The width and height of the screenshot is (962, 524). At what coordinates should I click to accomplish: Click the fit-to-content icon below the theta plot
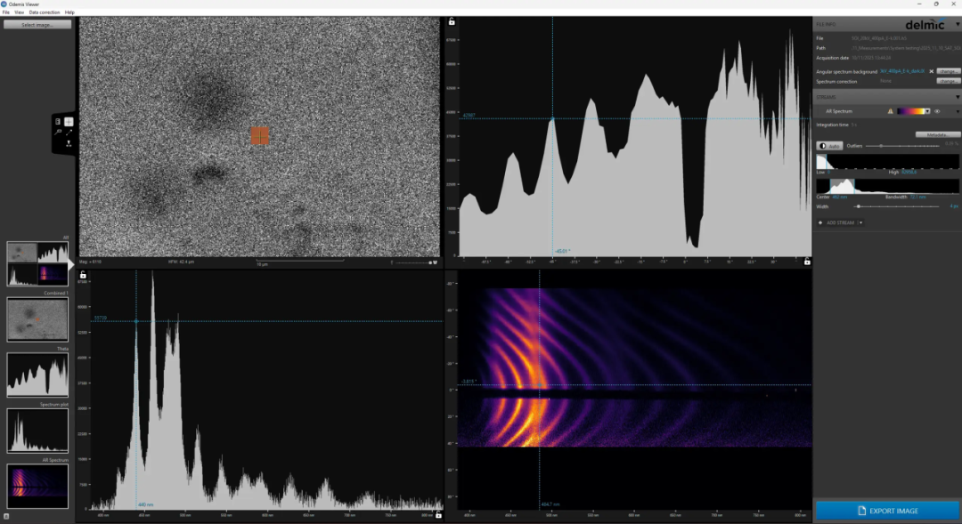click(x=807, y=262)
